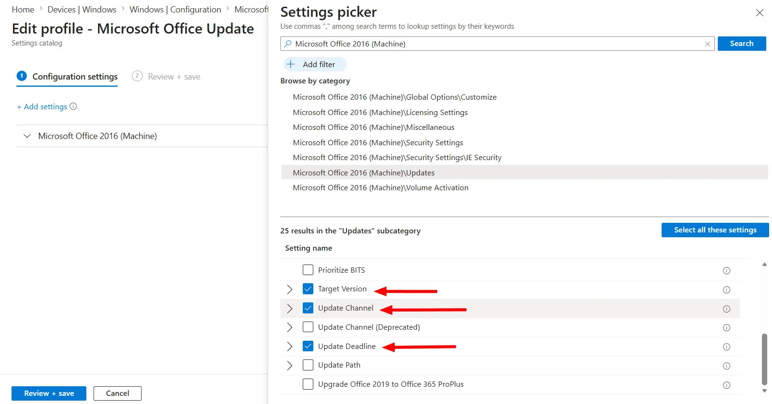
Task: Click the Search button
Action: coord(742,44)
